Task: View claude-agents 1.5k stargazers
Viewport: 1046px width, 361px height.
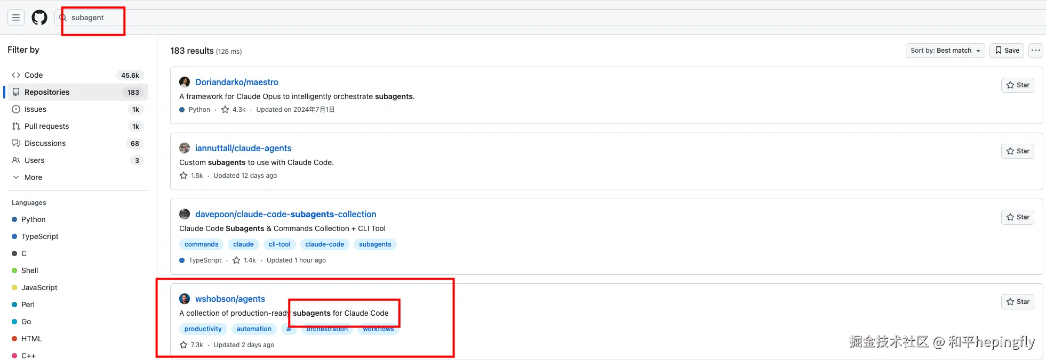Action: coord(191,176)
